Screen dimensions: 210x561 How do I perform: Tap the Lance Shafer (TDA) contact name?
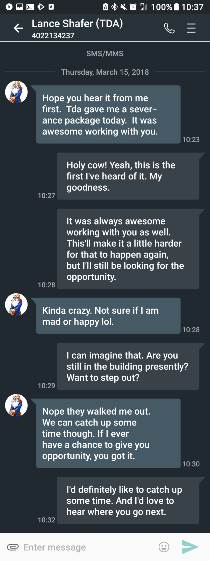pos(77,24)
